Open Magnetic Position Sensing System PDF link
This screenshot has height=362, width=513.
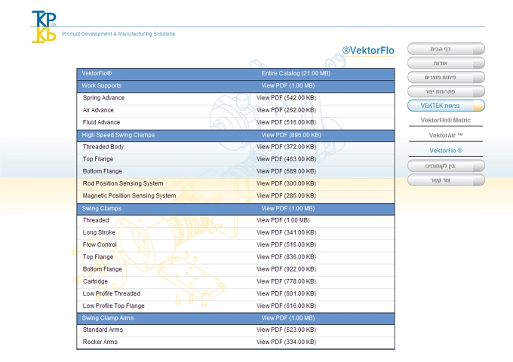(286, 196)
